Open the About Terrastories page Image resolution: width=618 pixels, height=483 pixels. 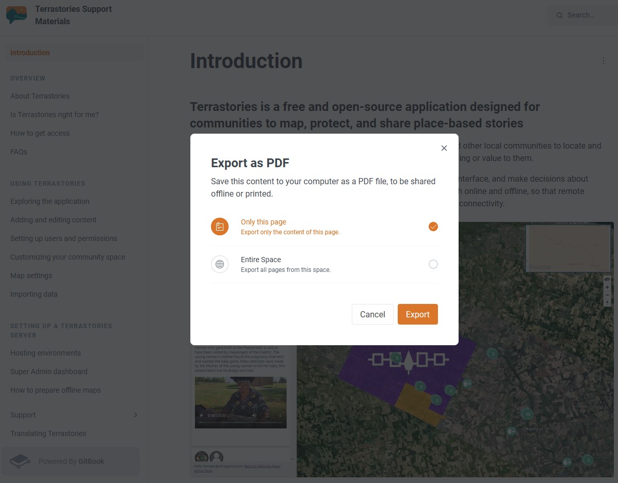(x=40, y=96)
